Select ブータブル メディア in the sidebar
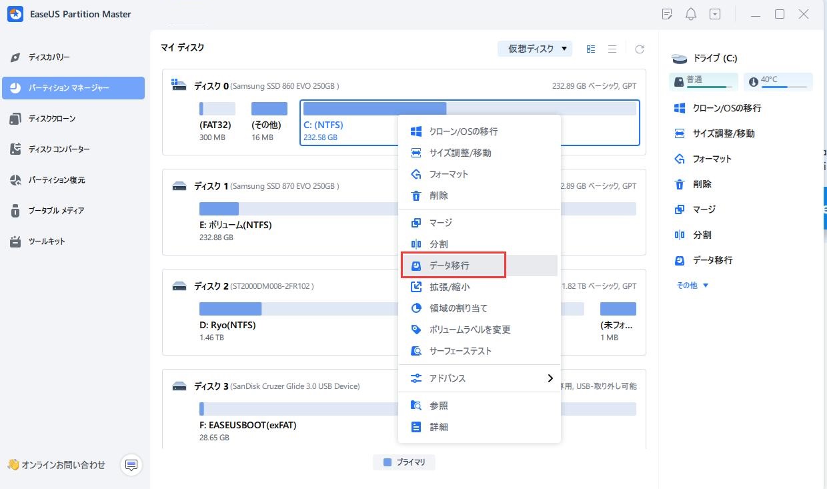 coord(49,210)
